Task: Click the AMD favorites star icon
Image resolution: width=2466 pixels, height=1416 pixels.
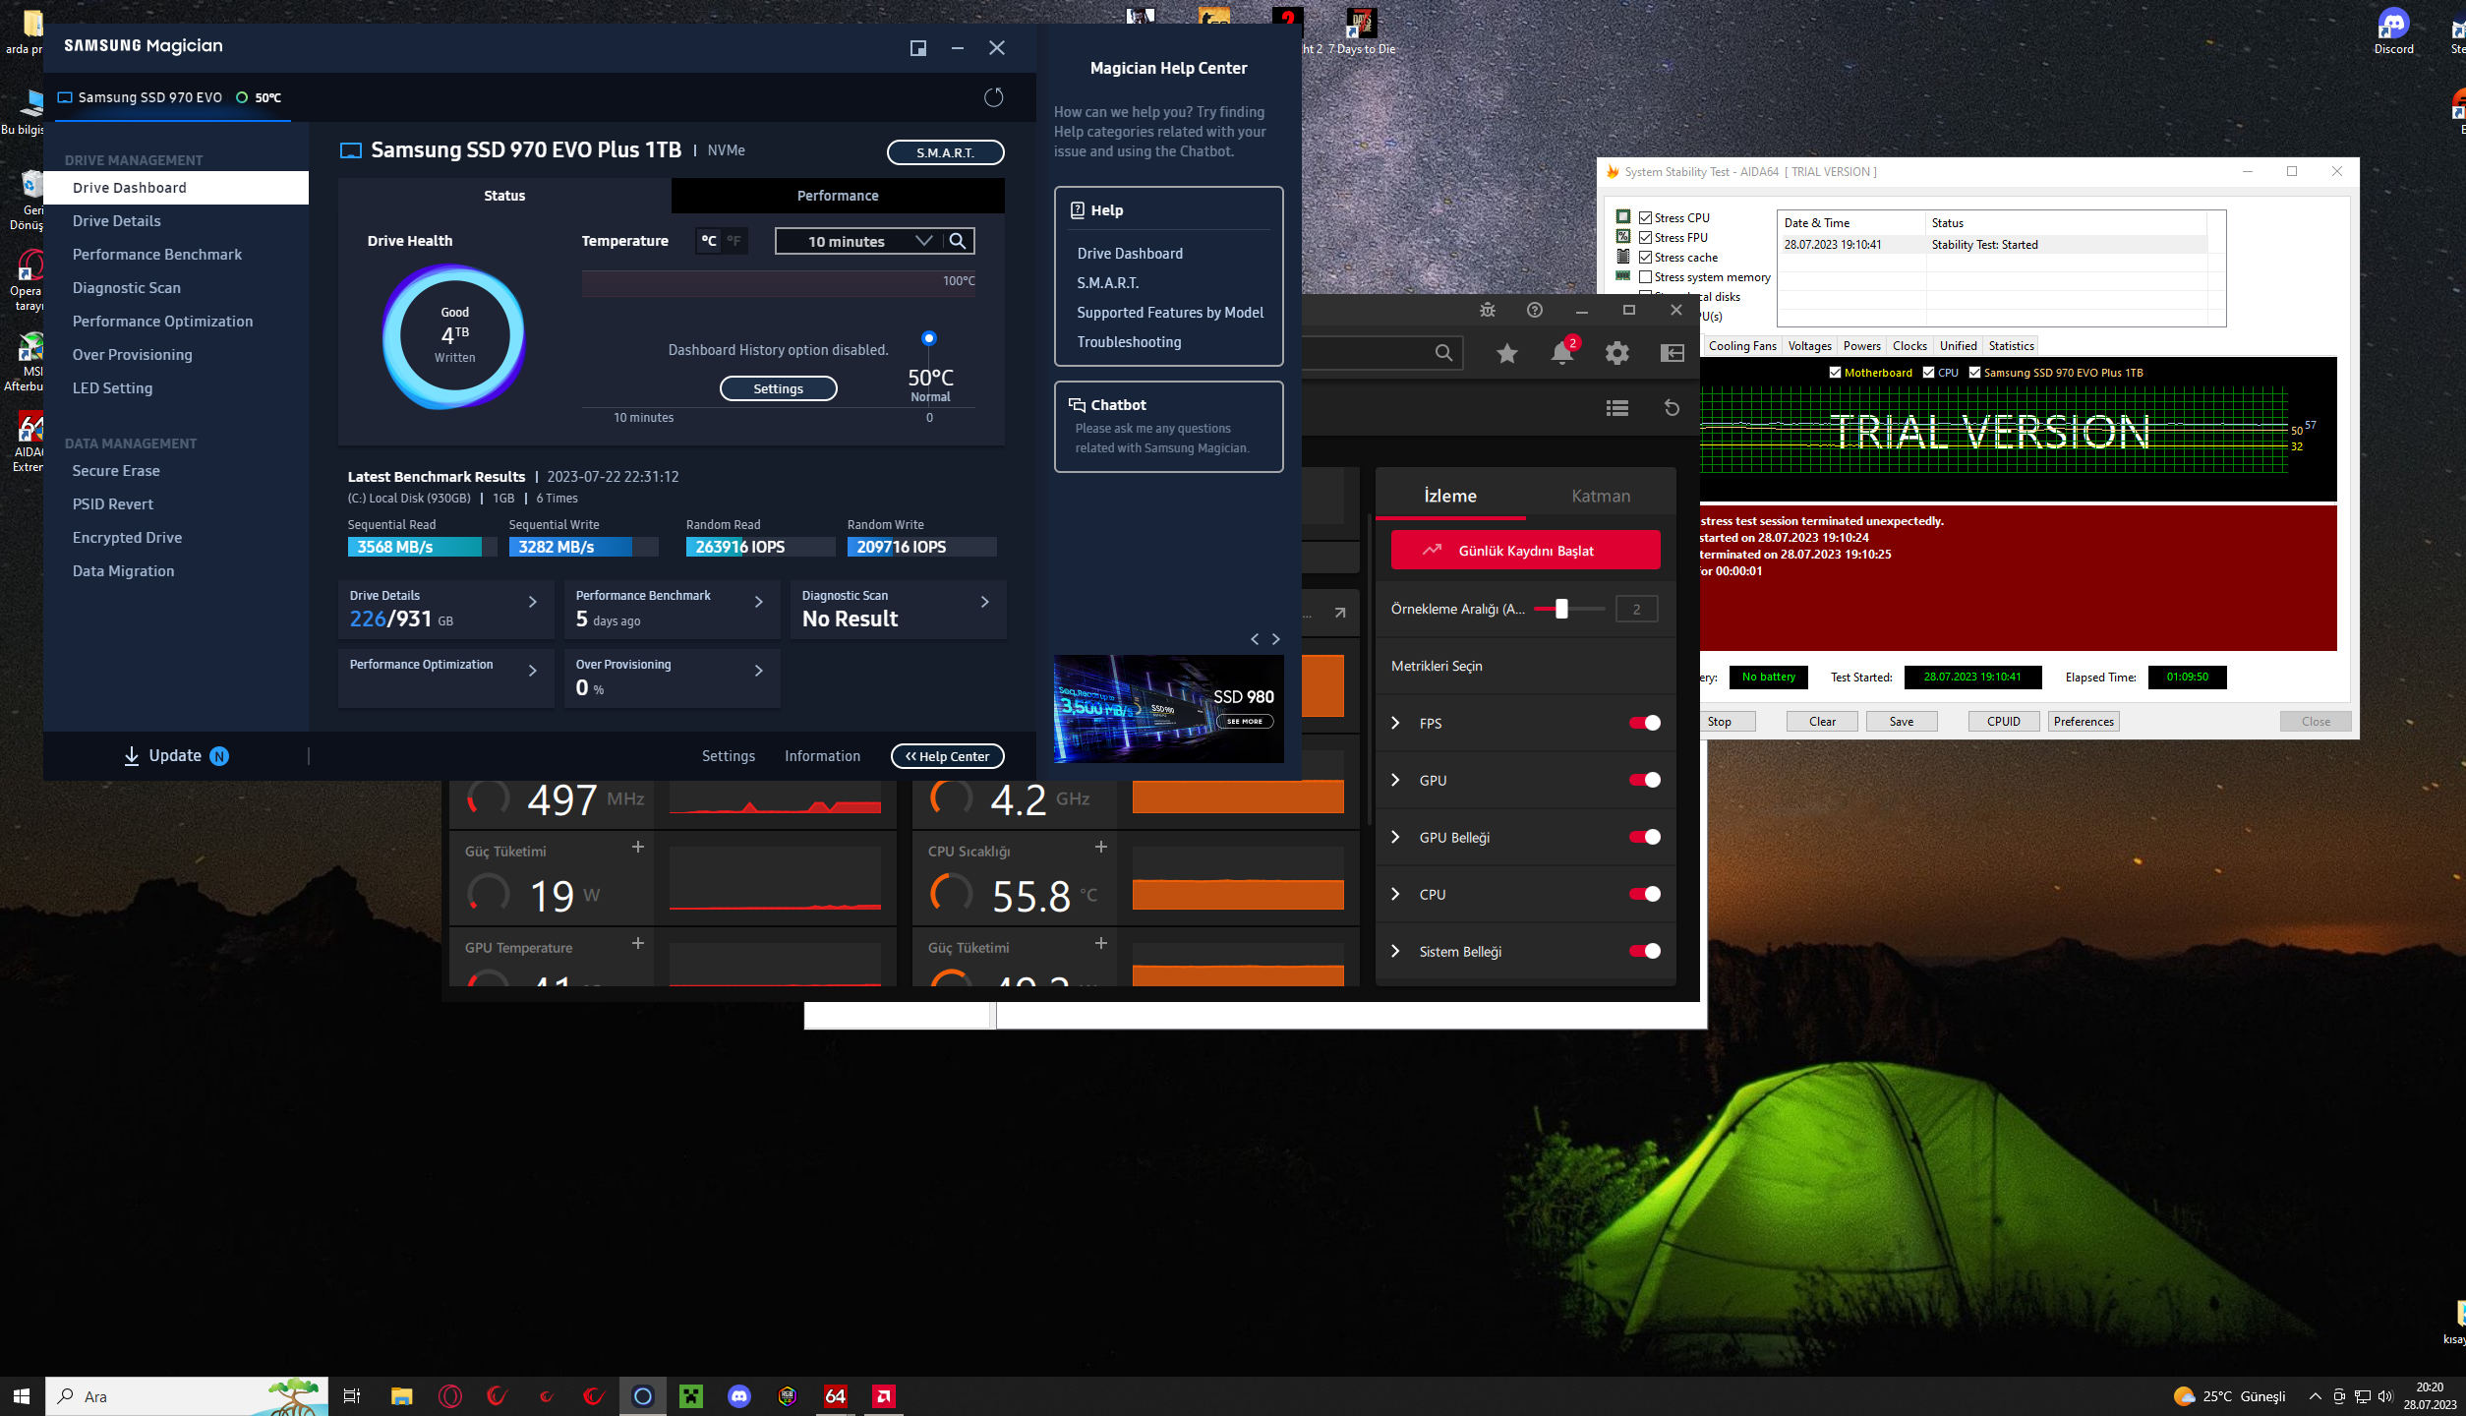Action: click(x=1506, y=353)
